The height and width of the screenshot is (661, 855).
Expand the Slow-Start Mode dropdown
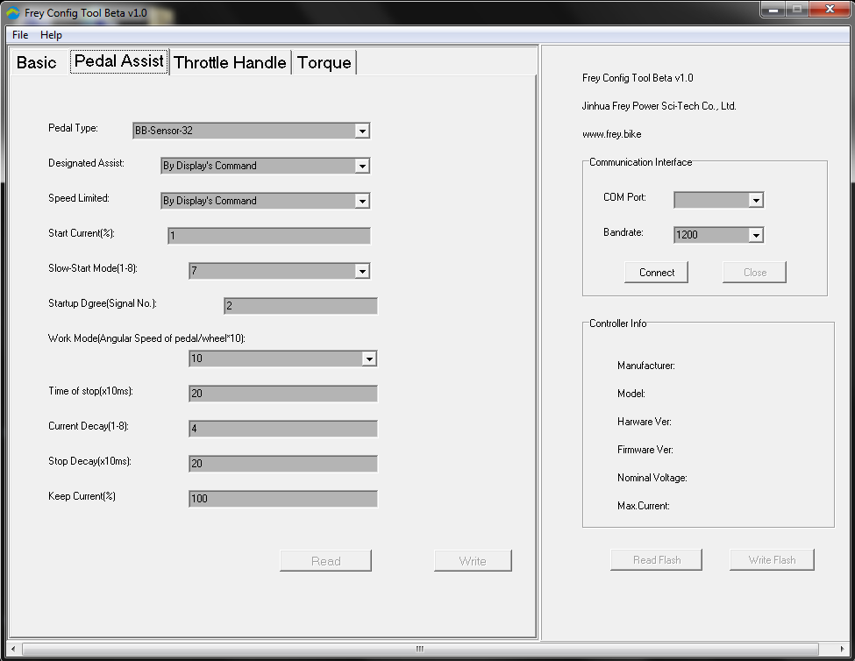pos(362,270)
